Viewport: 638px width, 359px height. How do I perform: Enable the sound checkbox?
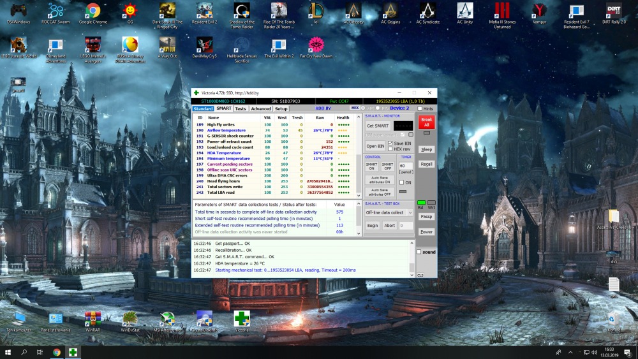(x=419, y=252)
